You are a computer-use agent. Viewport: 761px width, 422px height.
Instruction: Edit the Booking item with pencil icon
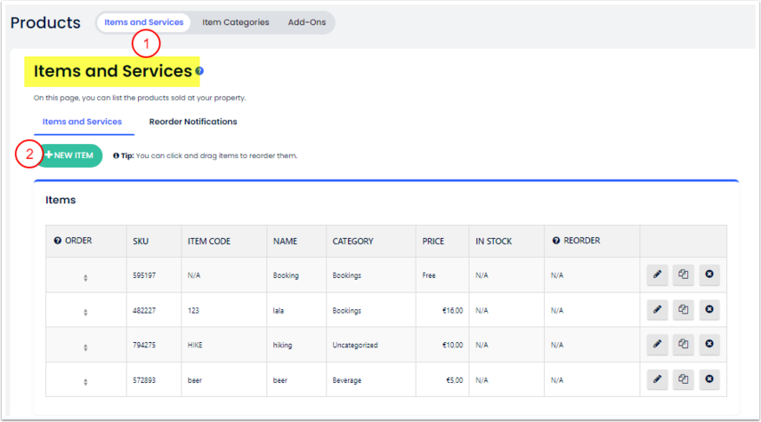click(x=657, y=275)
